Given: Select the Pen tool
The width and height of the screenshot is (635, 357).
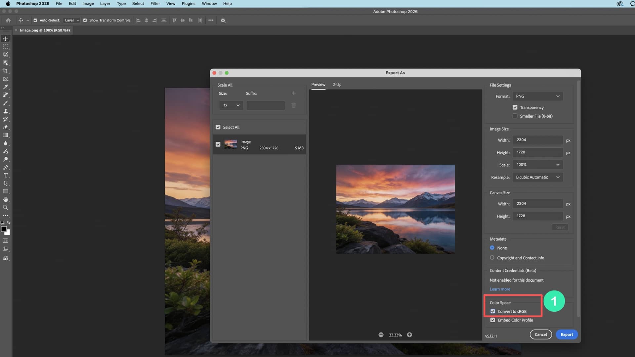Looking at the screenshot, I should tap(6, 167).
